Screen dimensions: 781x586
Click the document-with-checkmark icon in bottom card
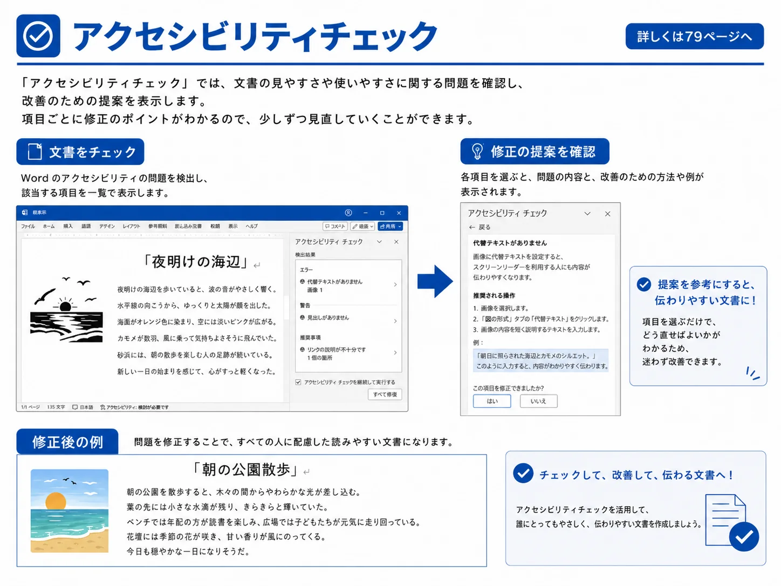pos(732,522)
